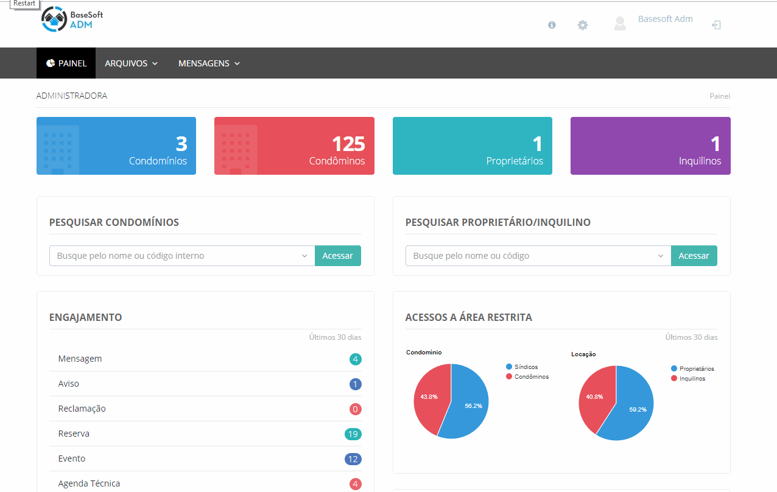Open the Reclamação engagement row
Viewport: 777px width, 492px height.
pyautogui.click(x=82, y=409)
